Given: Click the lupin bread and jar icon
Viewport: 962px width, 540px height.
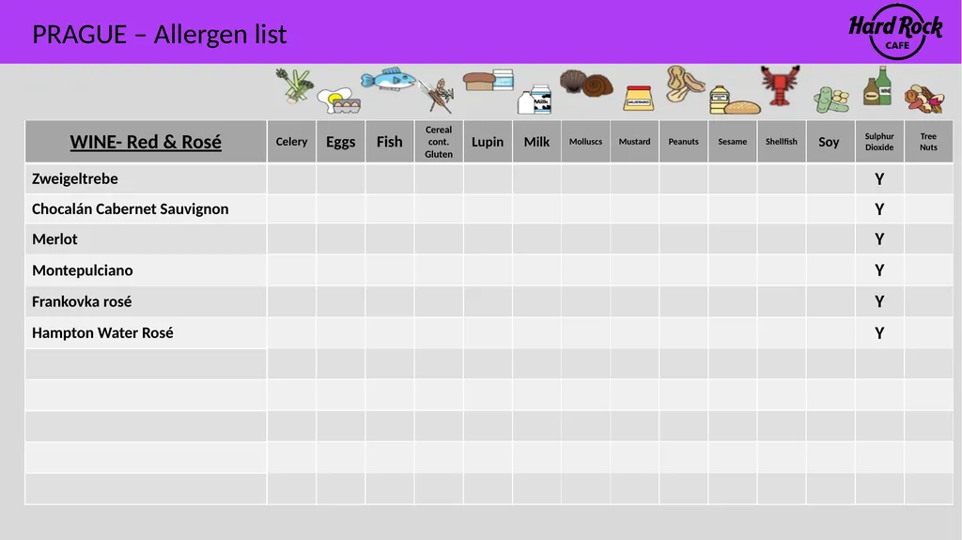Looking at the screenshot, I should (489, 81).
